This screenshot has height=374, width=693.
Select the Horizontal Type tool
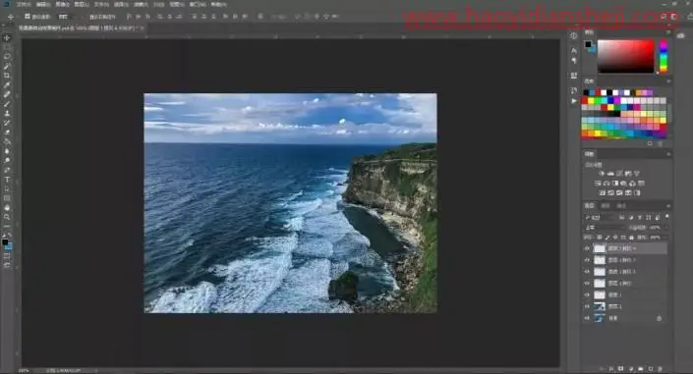(x=7, y=180)
